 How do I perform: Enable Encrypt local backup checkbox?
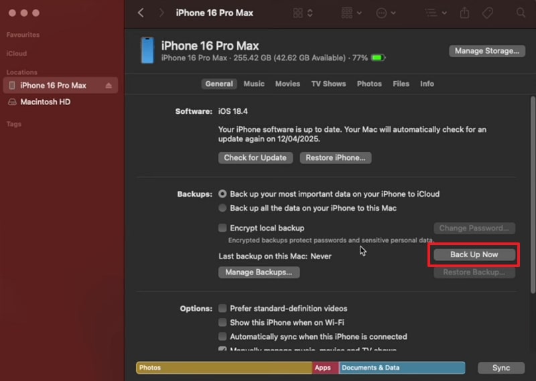point(222,228)
